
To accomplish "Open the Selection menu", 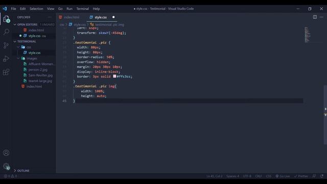I will (x=36, y=9).
